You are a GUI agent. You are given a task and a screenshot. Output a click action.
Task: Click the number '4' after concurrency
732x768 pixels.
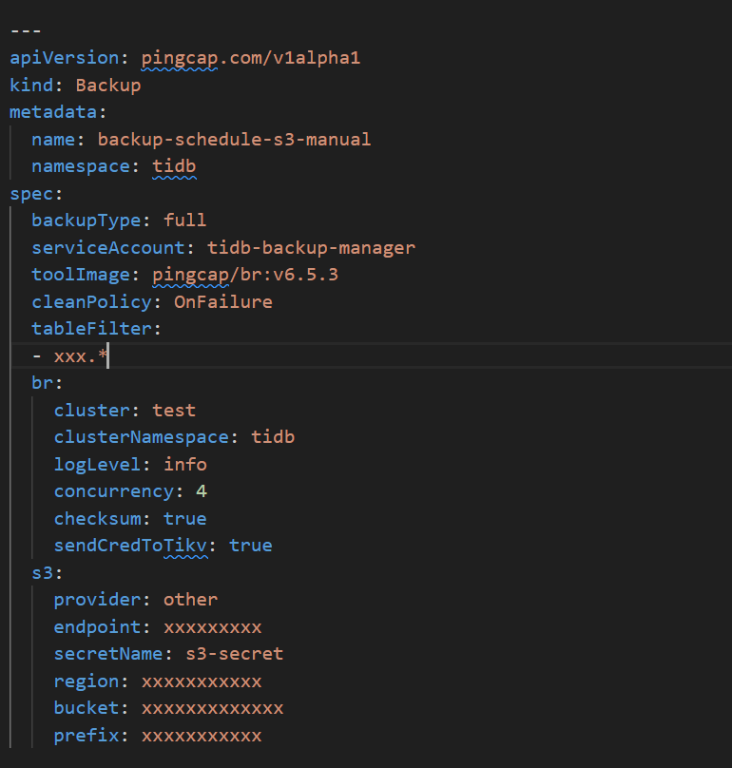[202, 491]
